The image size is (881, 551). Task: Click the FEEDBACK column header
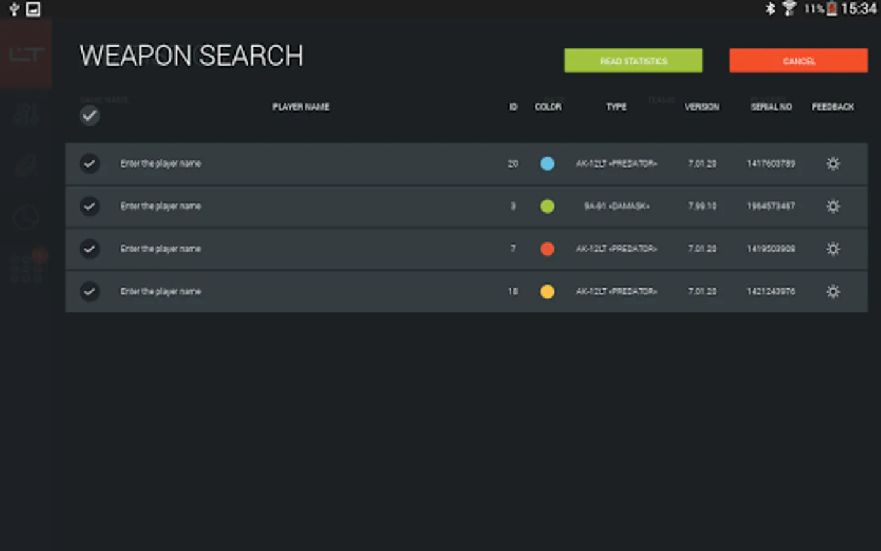833,107
